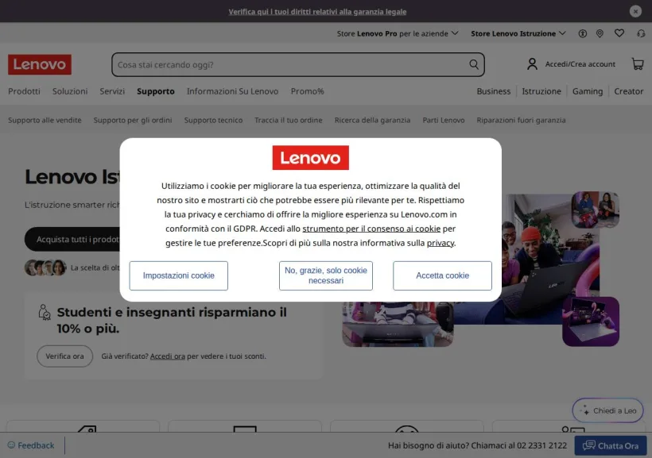This screenshot has height=458, width=652.
Task: Open Informazioni Su Lenovo menu
Action: (x=232, y=91)
